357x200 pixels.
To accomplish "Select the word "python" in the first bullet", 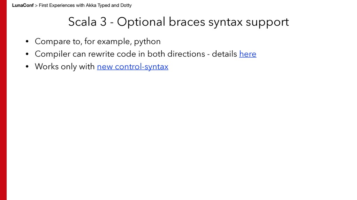I will pyautogui.click(x=147, y=42).
